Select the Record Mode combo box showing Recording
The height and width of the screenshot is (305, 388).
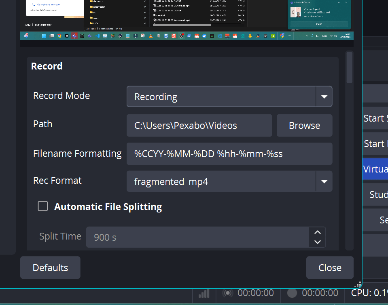pos(229,97)
